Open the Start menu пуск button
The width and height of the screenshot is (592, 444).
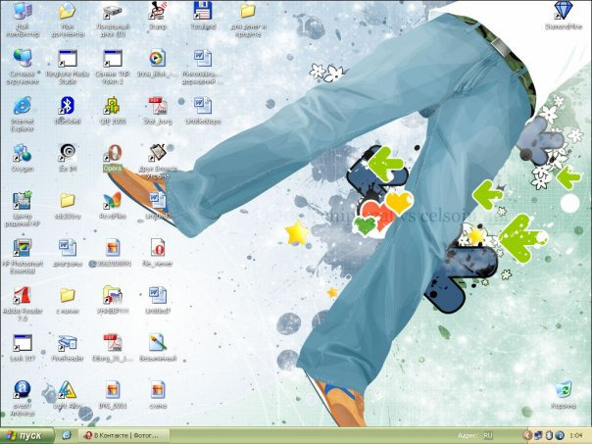click(x=26, y=435)
